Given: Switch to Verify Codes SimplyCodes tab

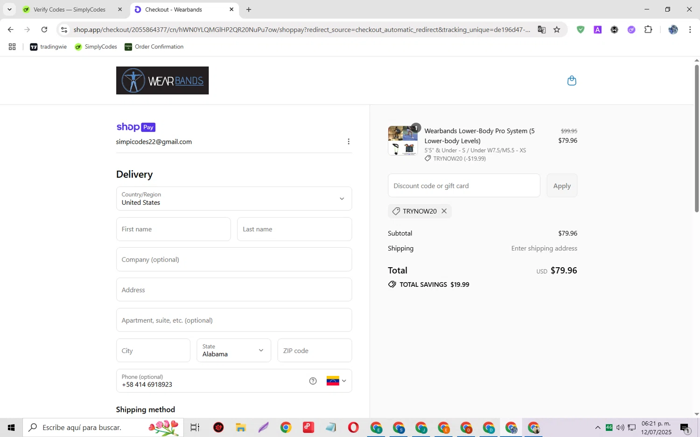Looking at the screenshot, I should click(x=70, y=9).
